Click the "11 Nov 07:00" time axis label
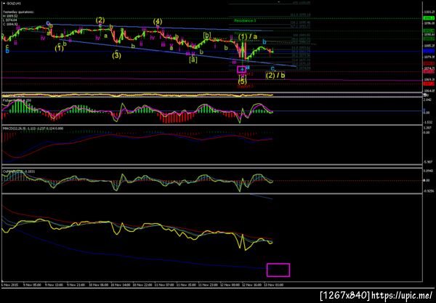Screen dimensions: 436x303 coord(163,285)
